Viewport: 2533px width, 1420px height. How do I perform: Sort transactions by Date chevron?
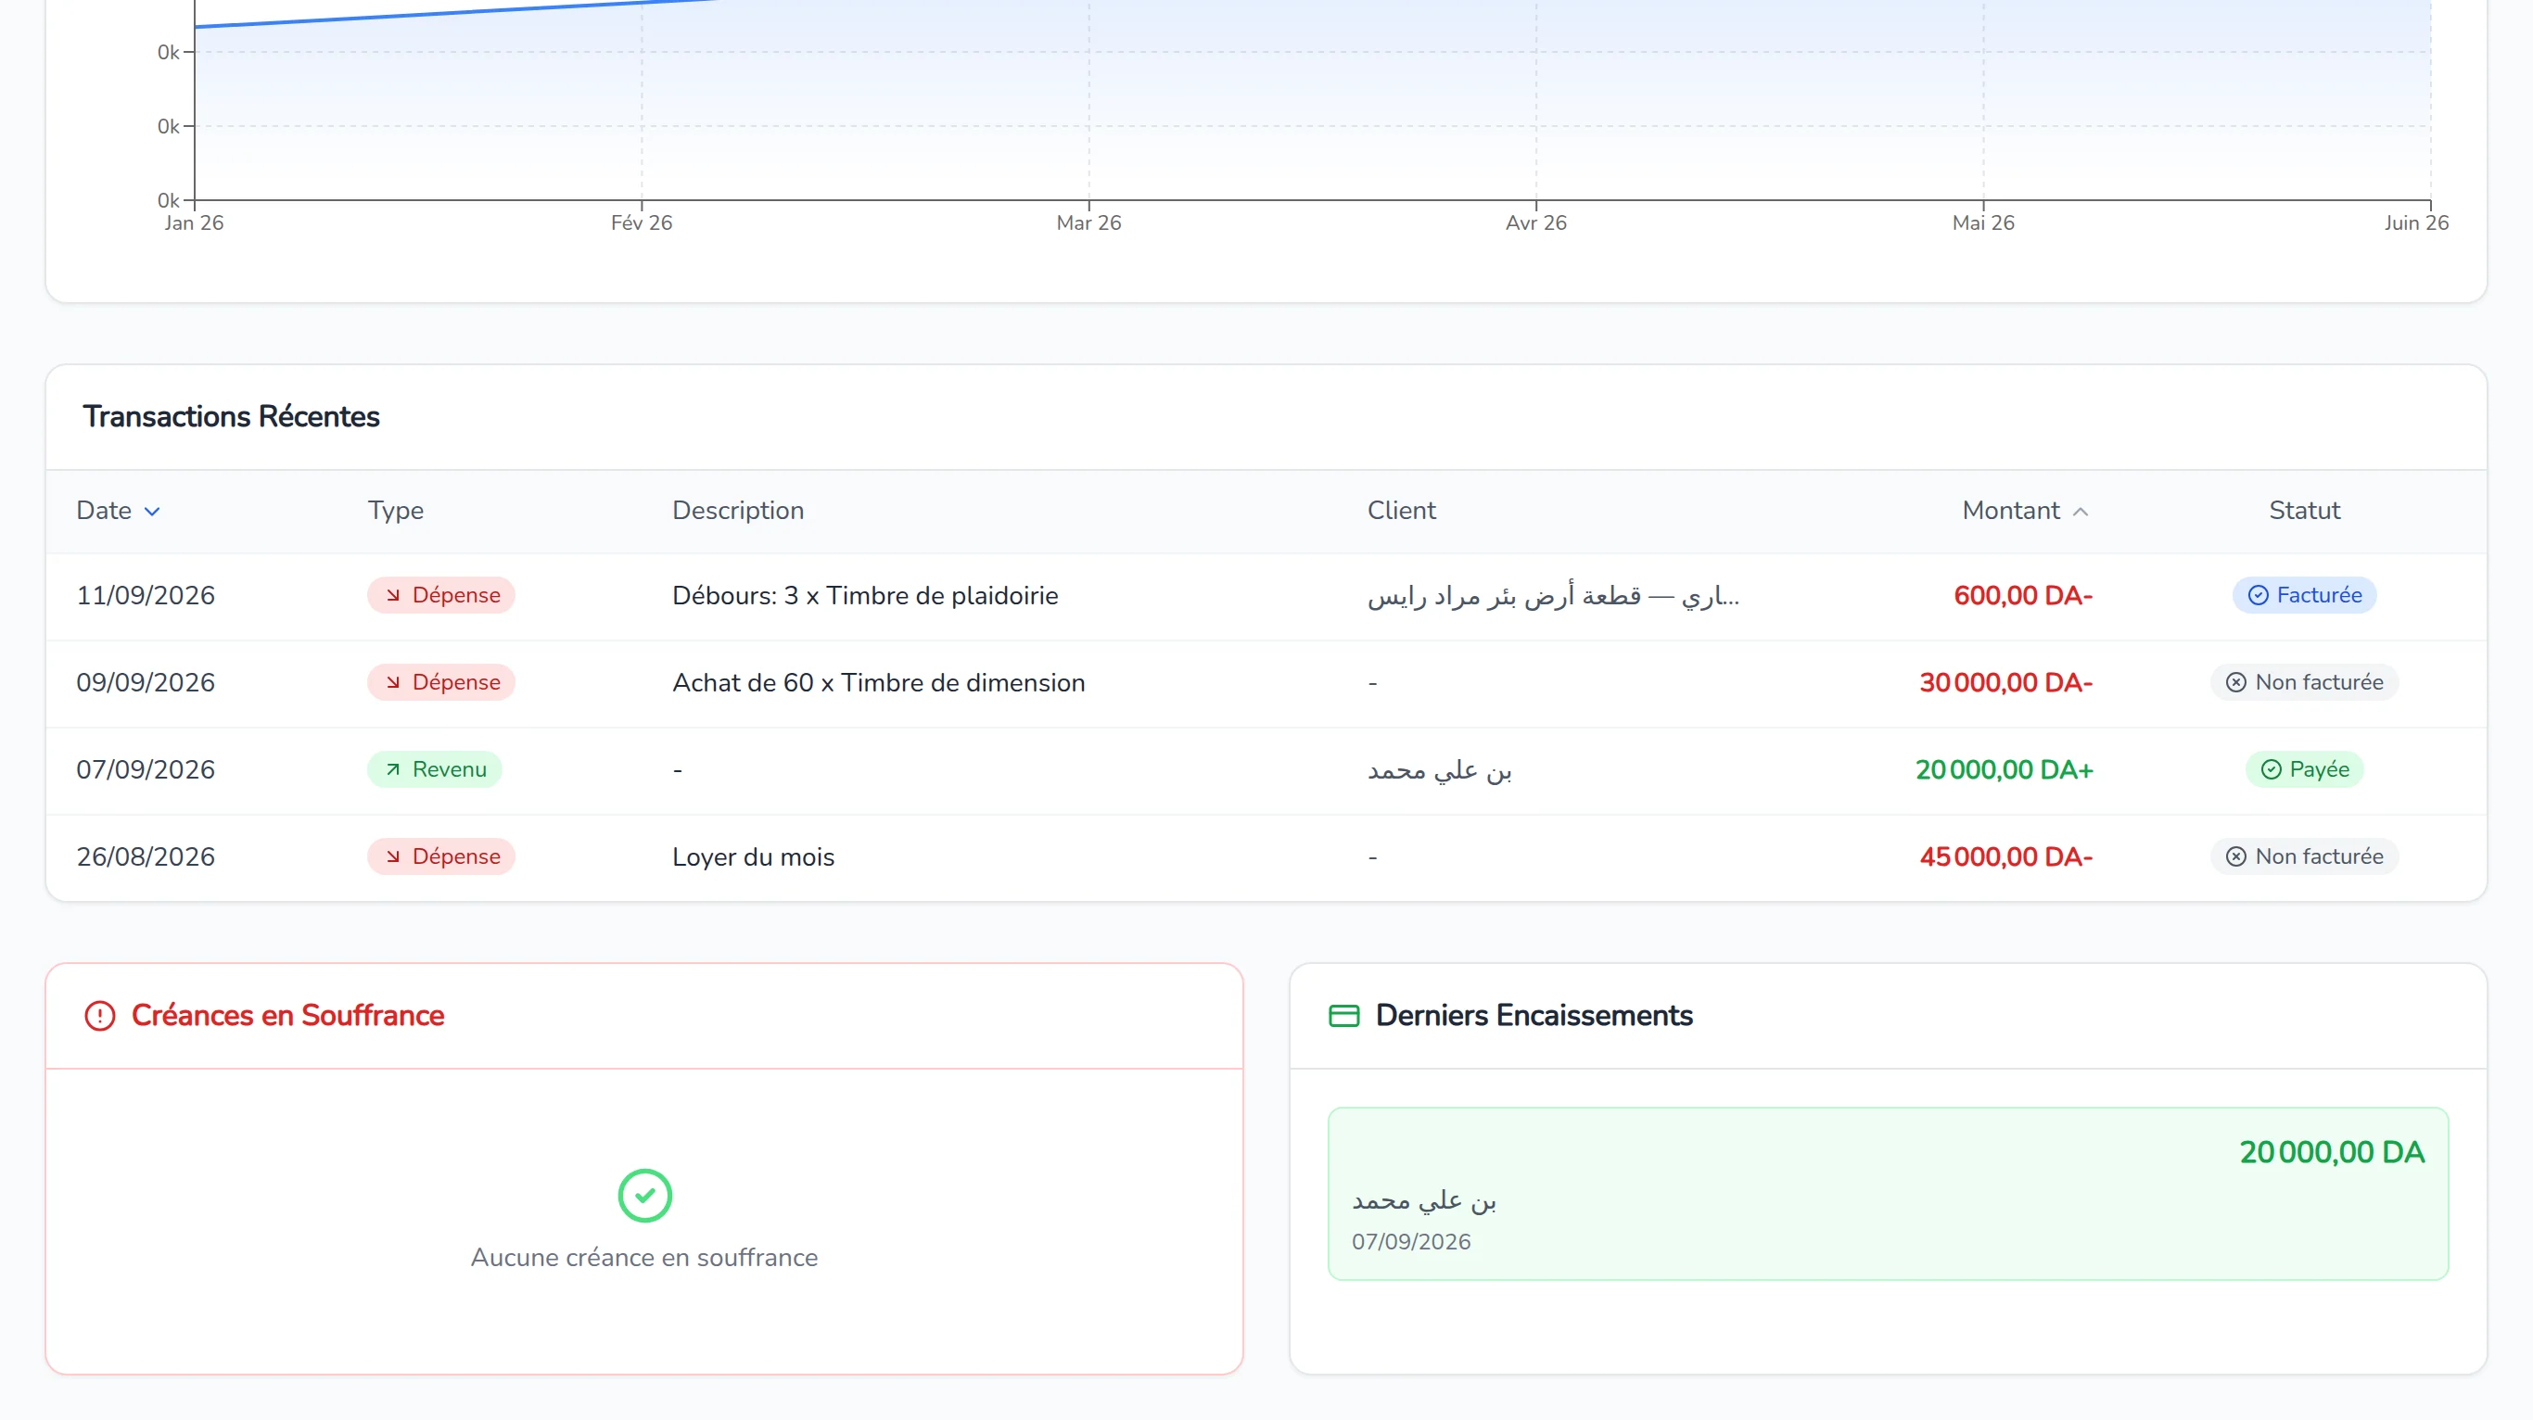click(152, 511)
